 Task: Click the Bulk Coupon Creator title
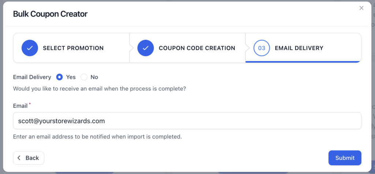[x=50, y=14]
